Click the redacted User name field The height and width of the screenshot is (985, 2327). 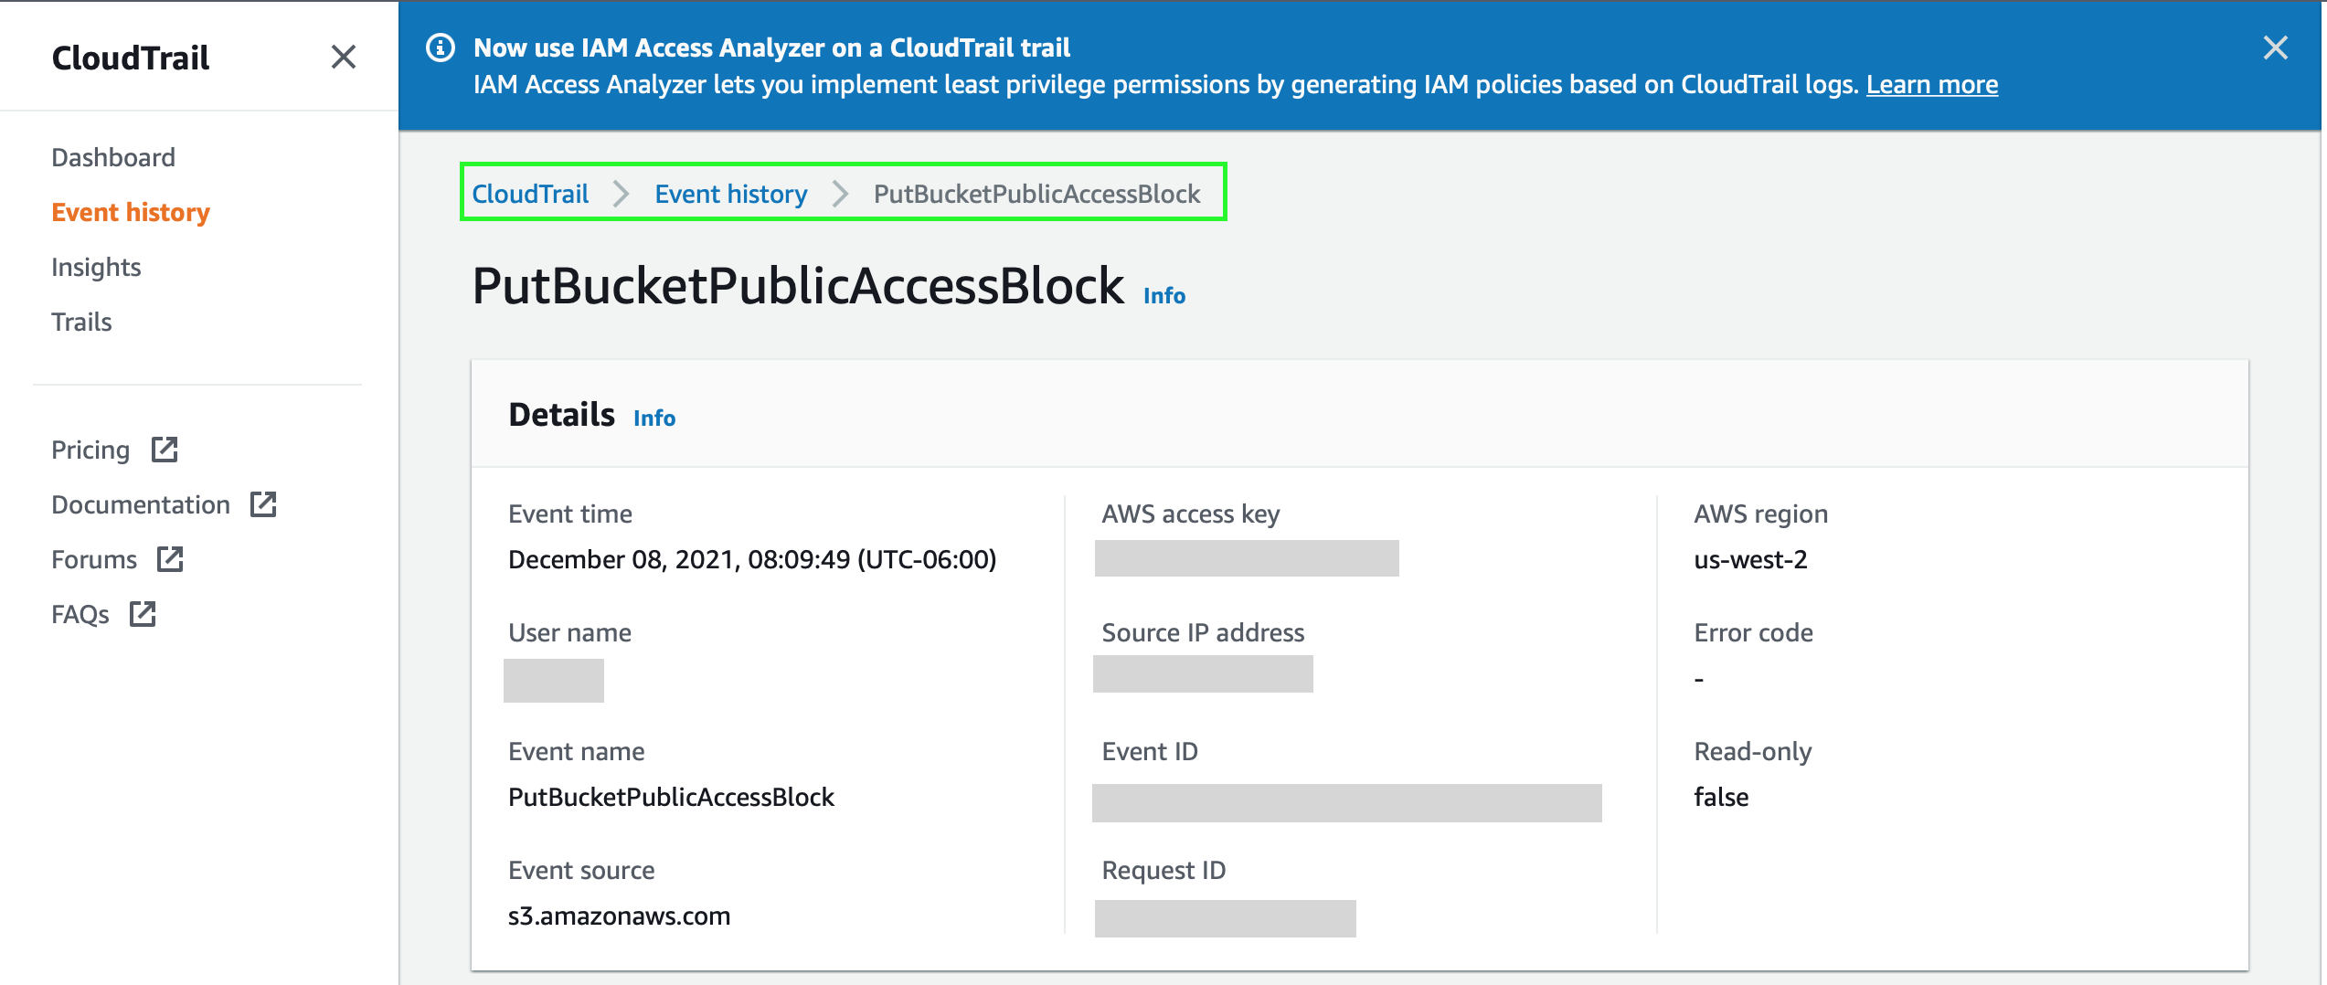click(554, 681)
